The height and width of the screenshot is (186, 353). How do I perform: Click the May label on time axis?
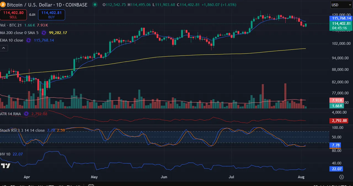point(94,177)
